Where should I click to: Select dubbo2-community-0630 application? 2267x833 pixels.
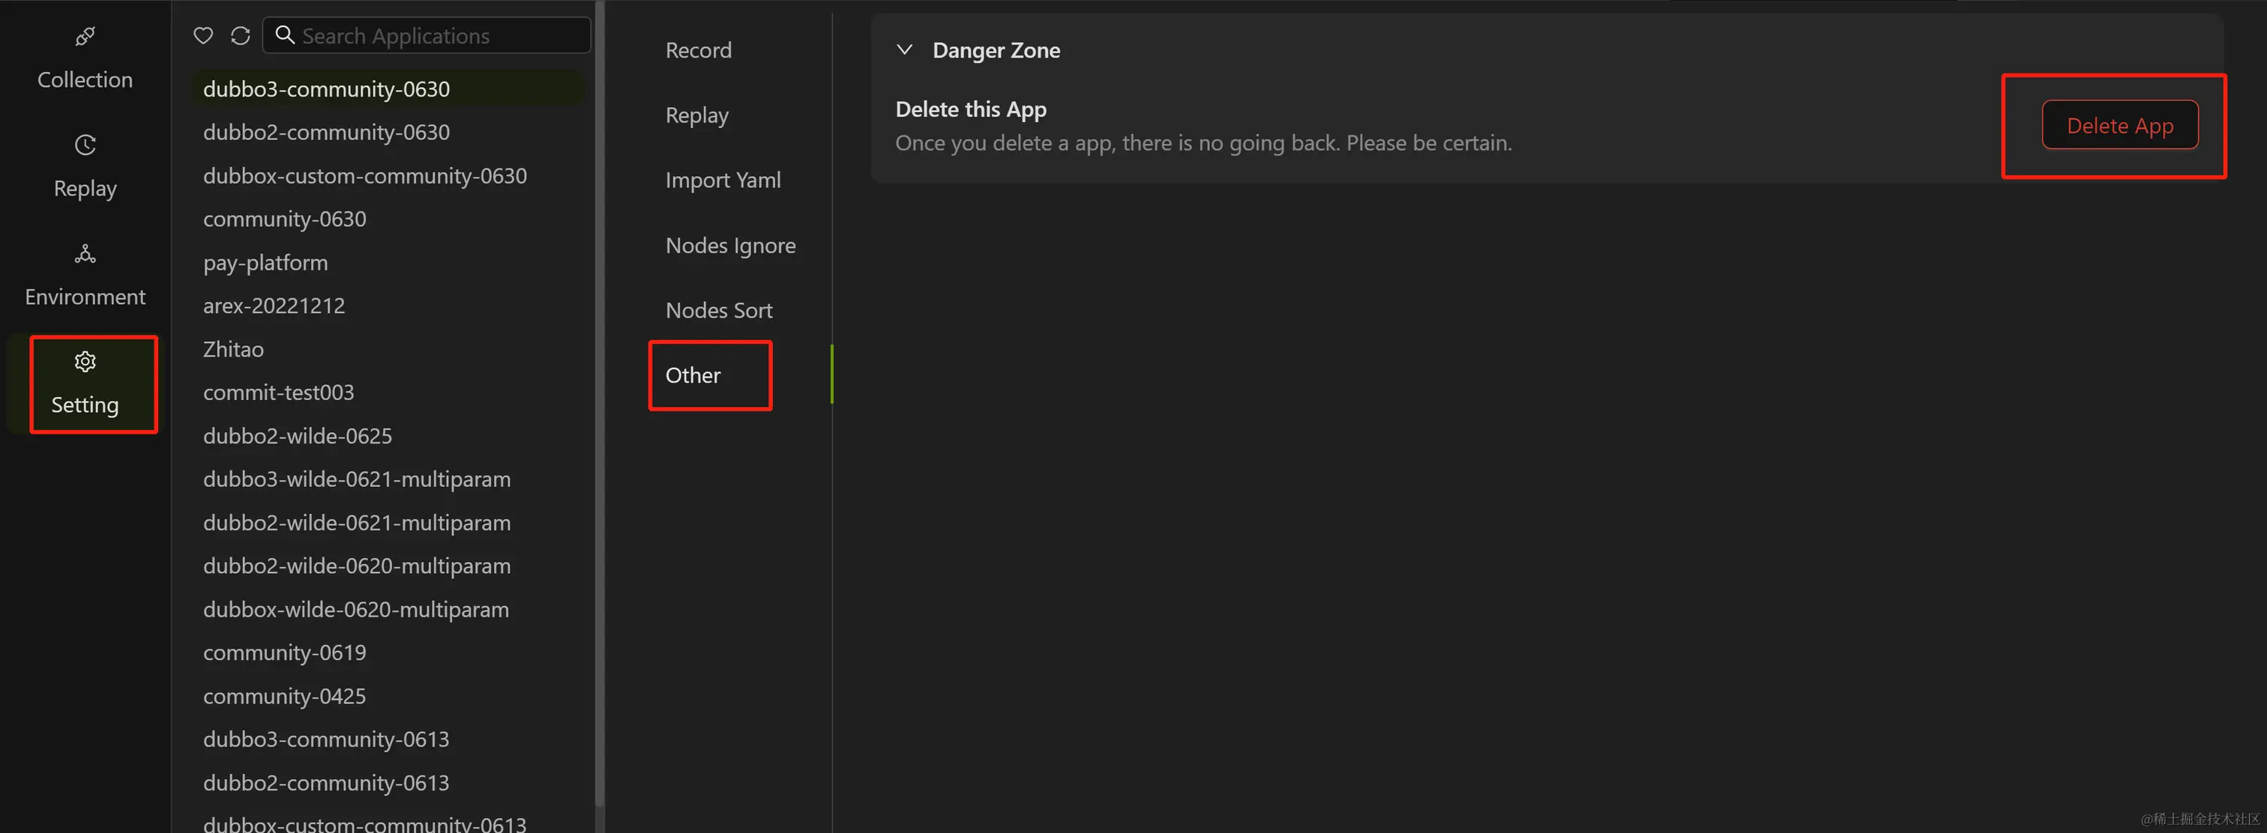325,133
